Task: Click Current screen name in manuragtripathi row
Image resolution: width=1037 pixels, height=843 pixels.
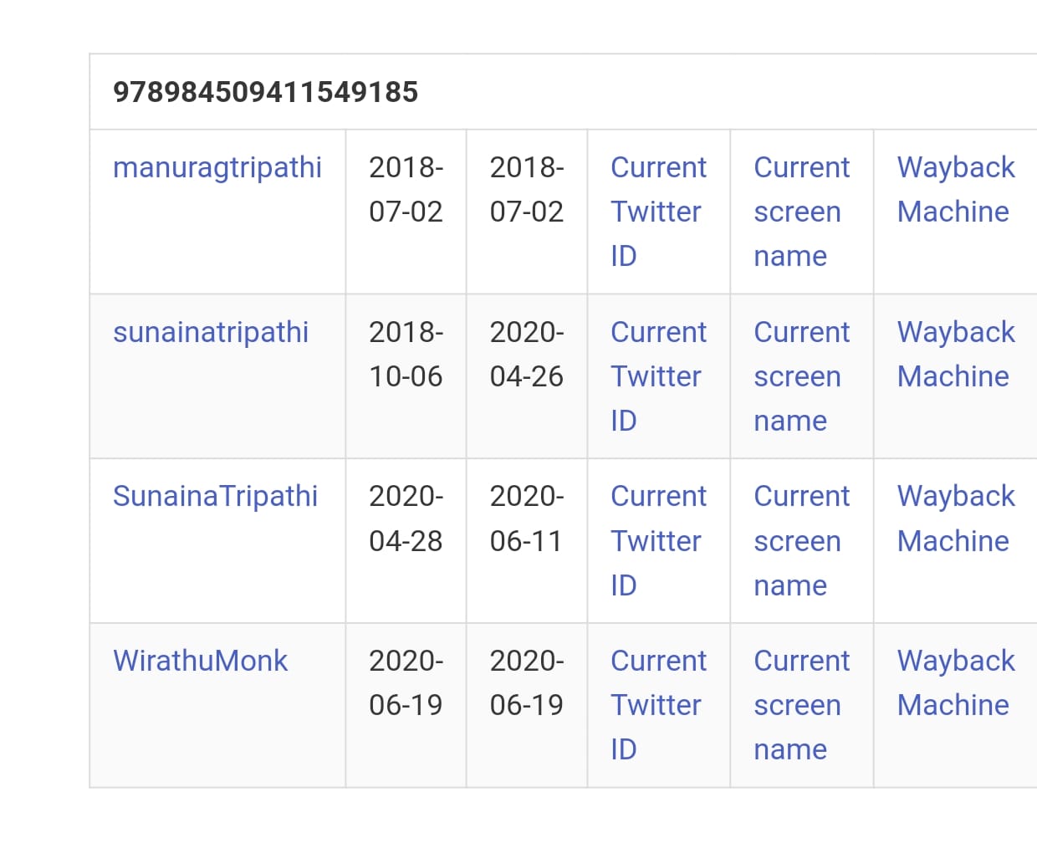Action: point(801,212)
